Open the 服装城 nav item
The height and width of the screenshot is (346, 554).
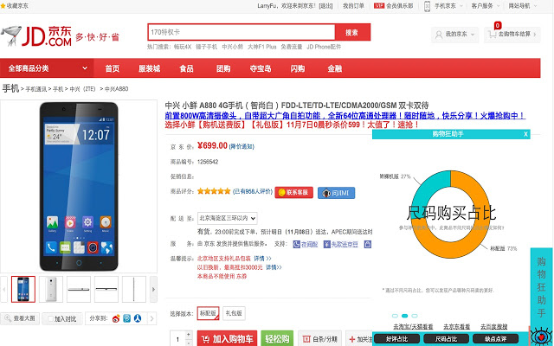click(x=150, y=68)
